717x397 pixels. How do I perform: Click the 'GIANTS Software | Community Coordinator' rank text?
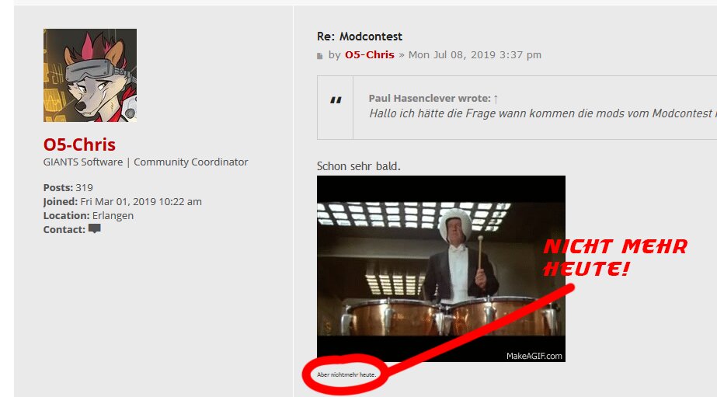click(x=145, y=162)
